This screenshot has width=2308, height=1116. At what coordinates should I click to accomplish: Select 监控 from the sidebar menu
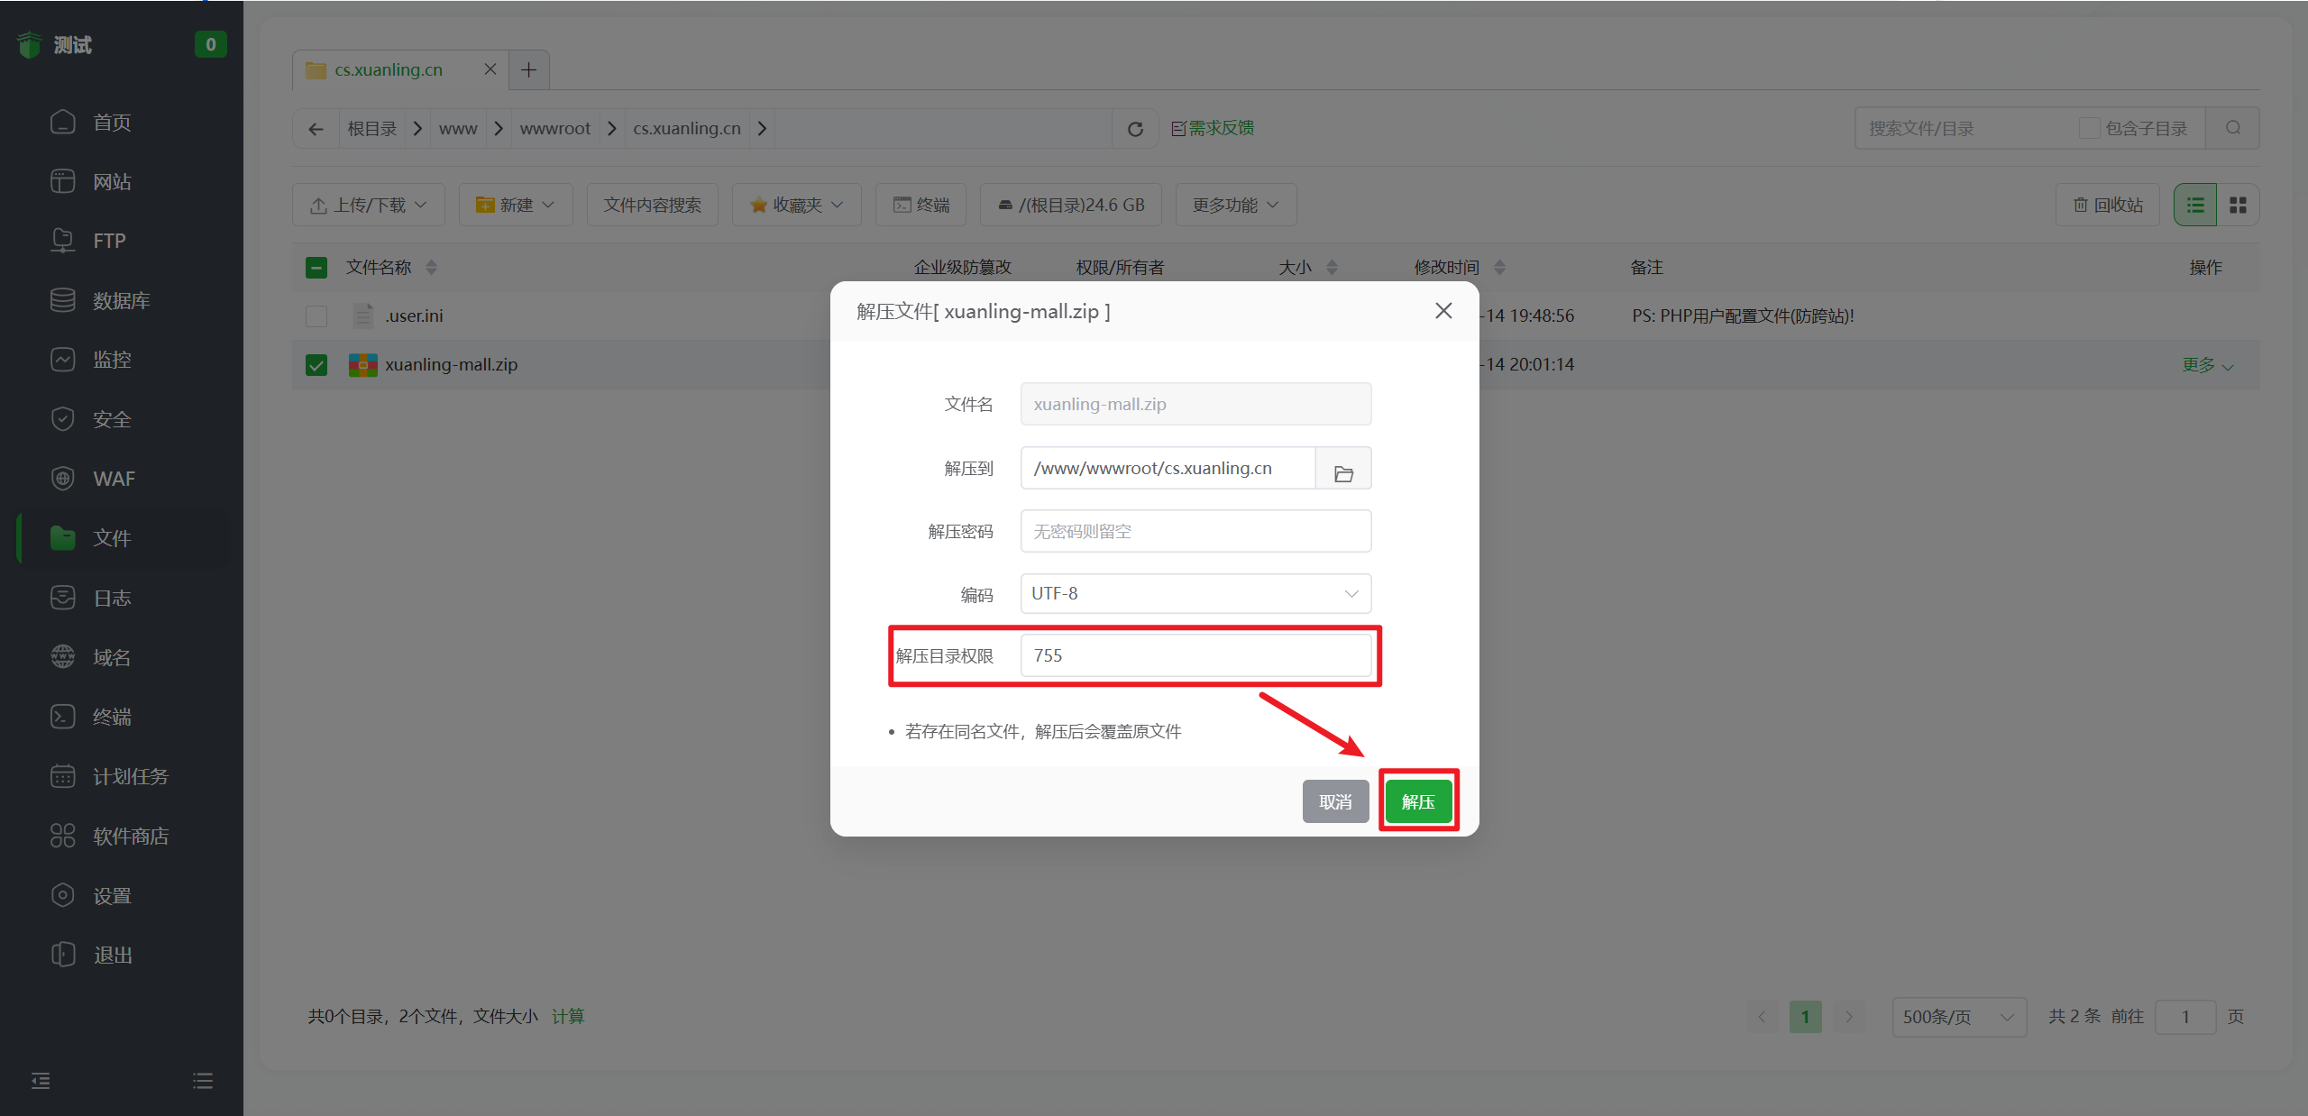coord(114,359)
